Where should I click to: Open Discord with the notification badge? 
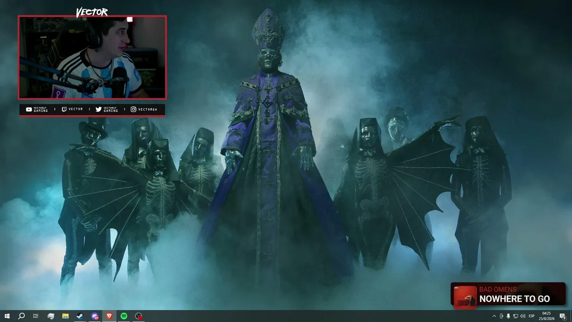coord(95,316)
